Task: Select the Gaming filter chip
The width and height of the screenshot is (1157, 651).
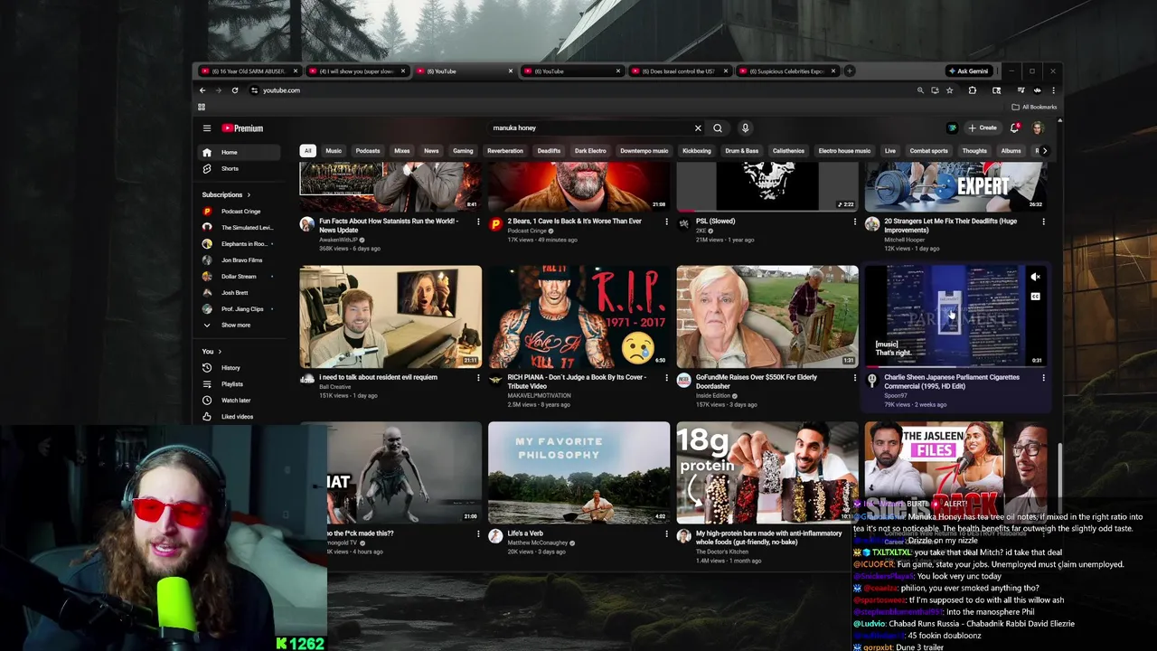Action: (x=463, y=151)
